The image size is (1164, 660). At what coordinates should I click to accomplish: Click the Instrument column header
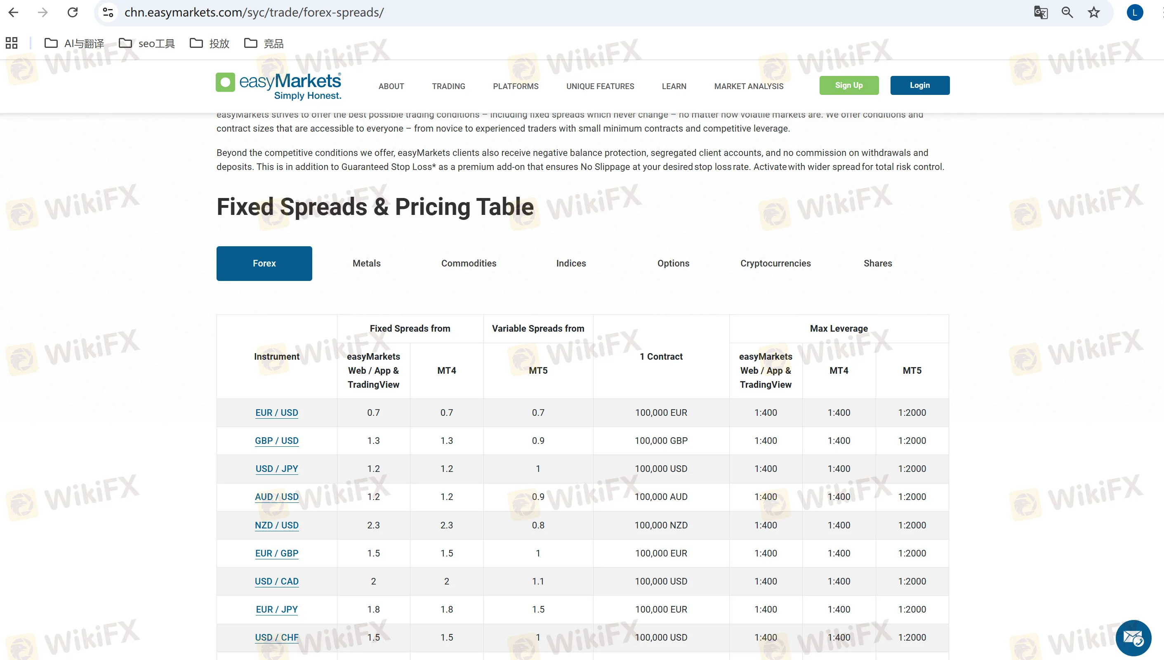tap(276, 357)
